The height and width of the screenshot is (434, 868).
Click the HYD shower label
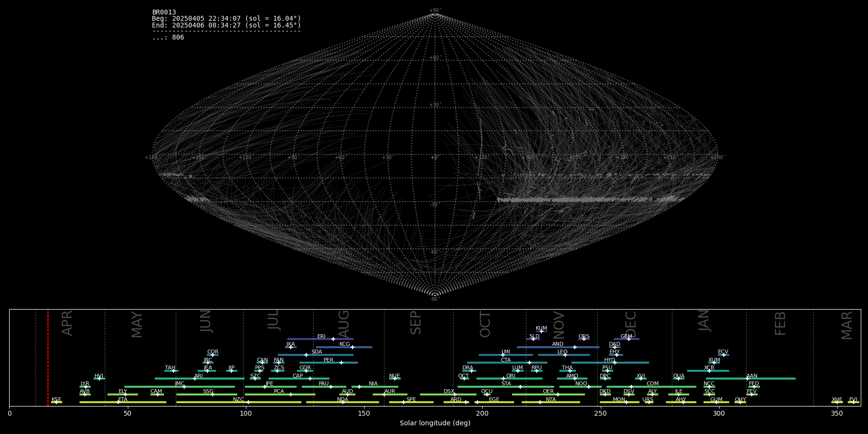tap(610, 360)
